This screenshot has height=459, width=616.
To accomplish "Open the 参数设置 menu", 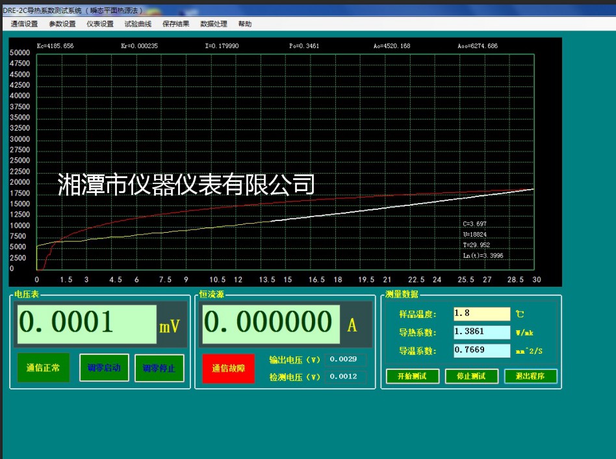I will (62, 24).
